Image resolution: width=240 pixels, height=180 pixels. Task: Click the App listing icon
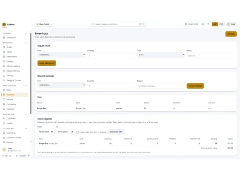(x=4, y=133)
